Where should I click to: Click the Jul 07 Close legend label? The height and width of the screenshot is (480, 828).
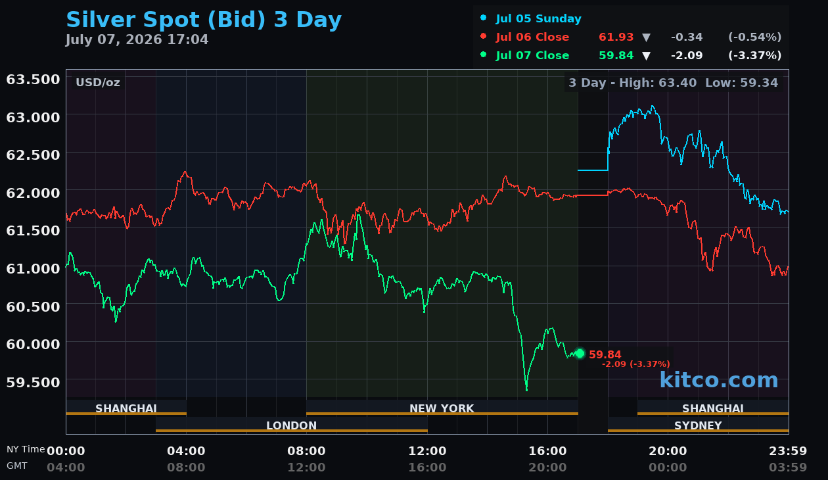click(532, 56)
